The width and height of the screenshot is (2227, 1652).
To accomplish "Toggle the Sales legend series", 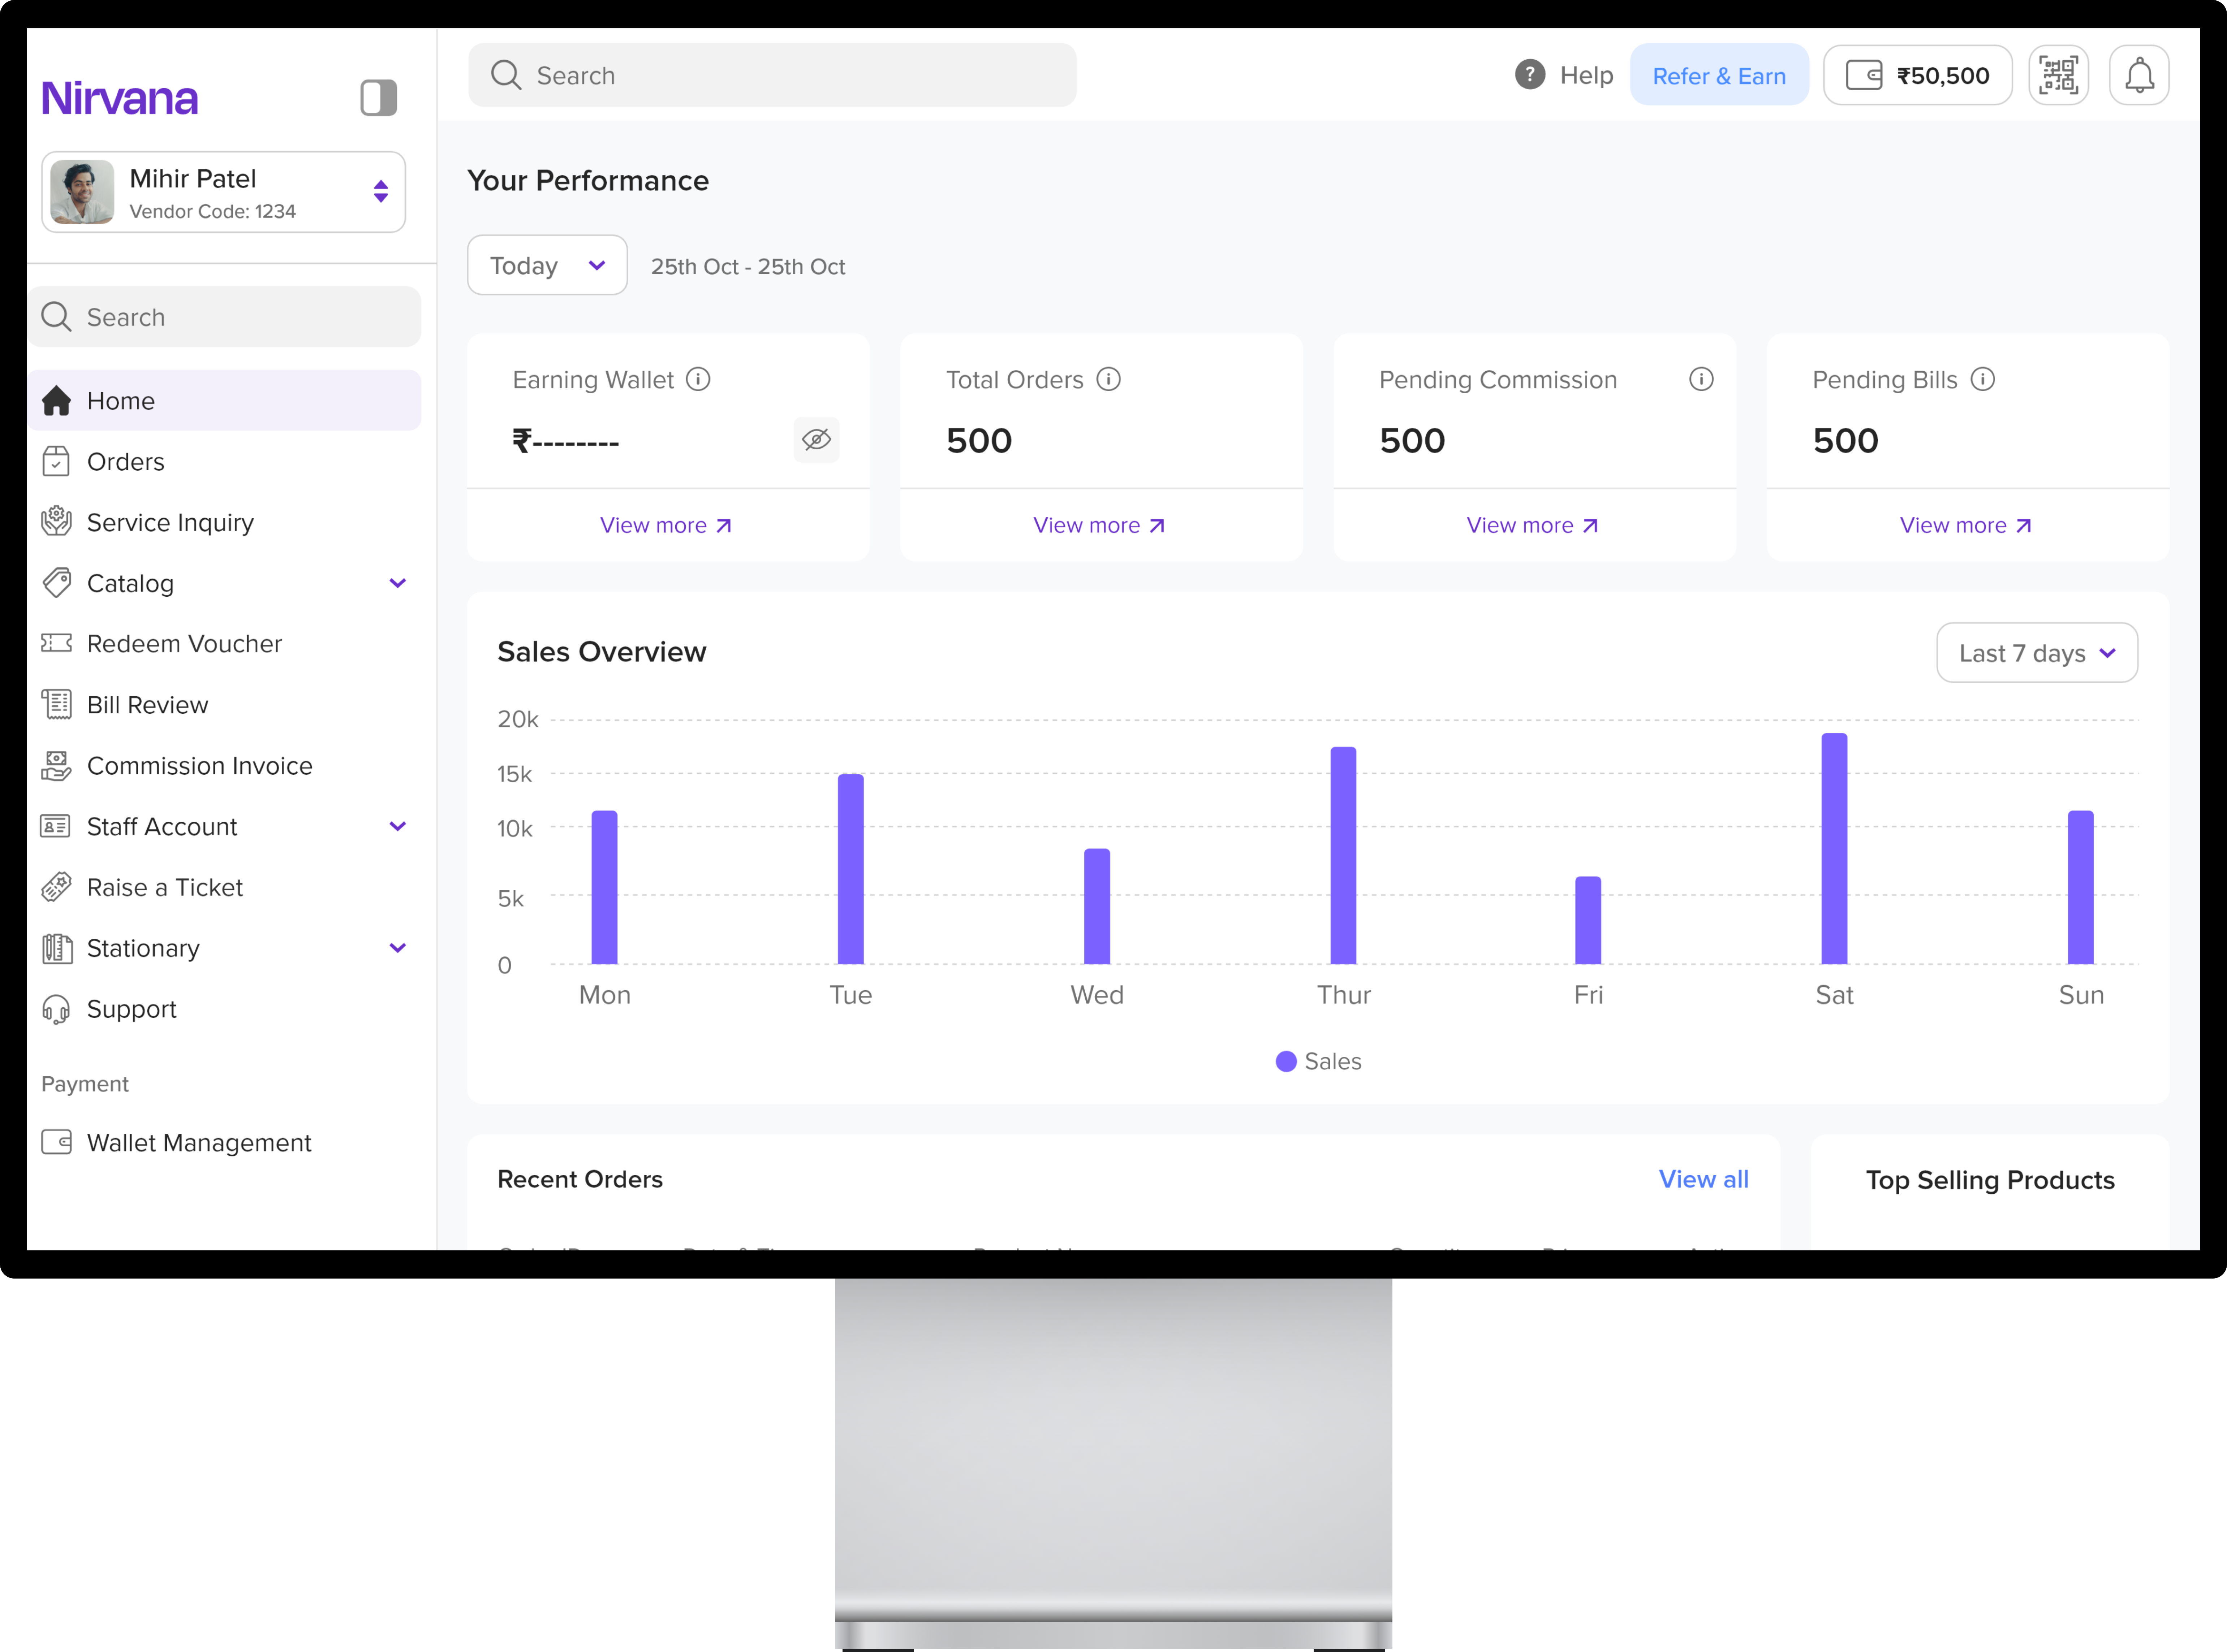I will click(1319, 1061).
